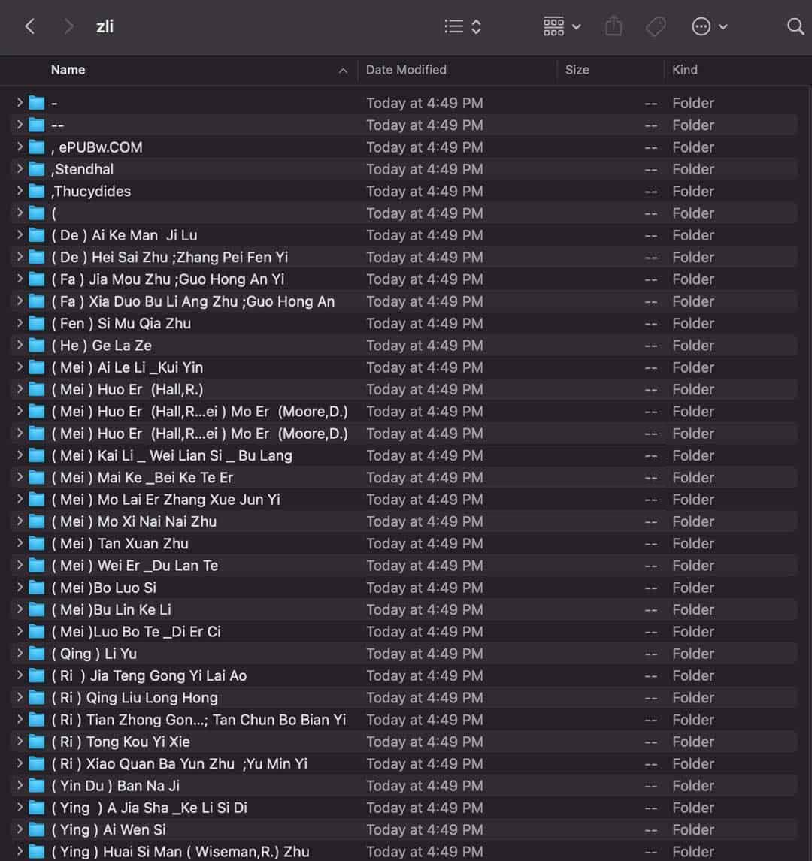Expand the ',Thucydides' folder

coord(20,191)
